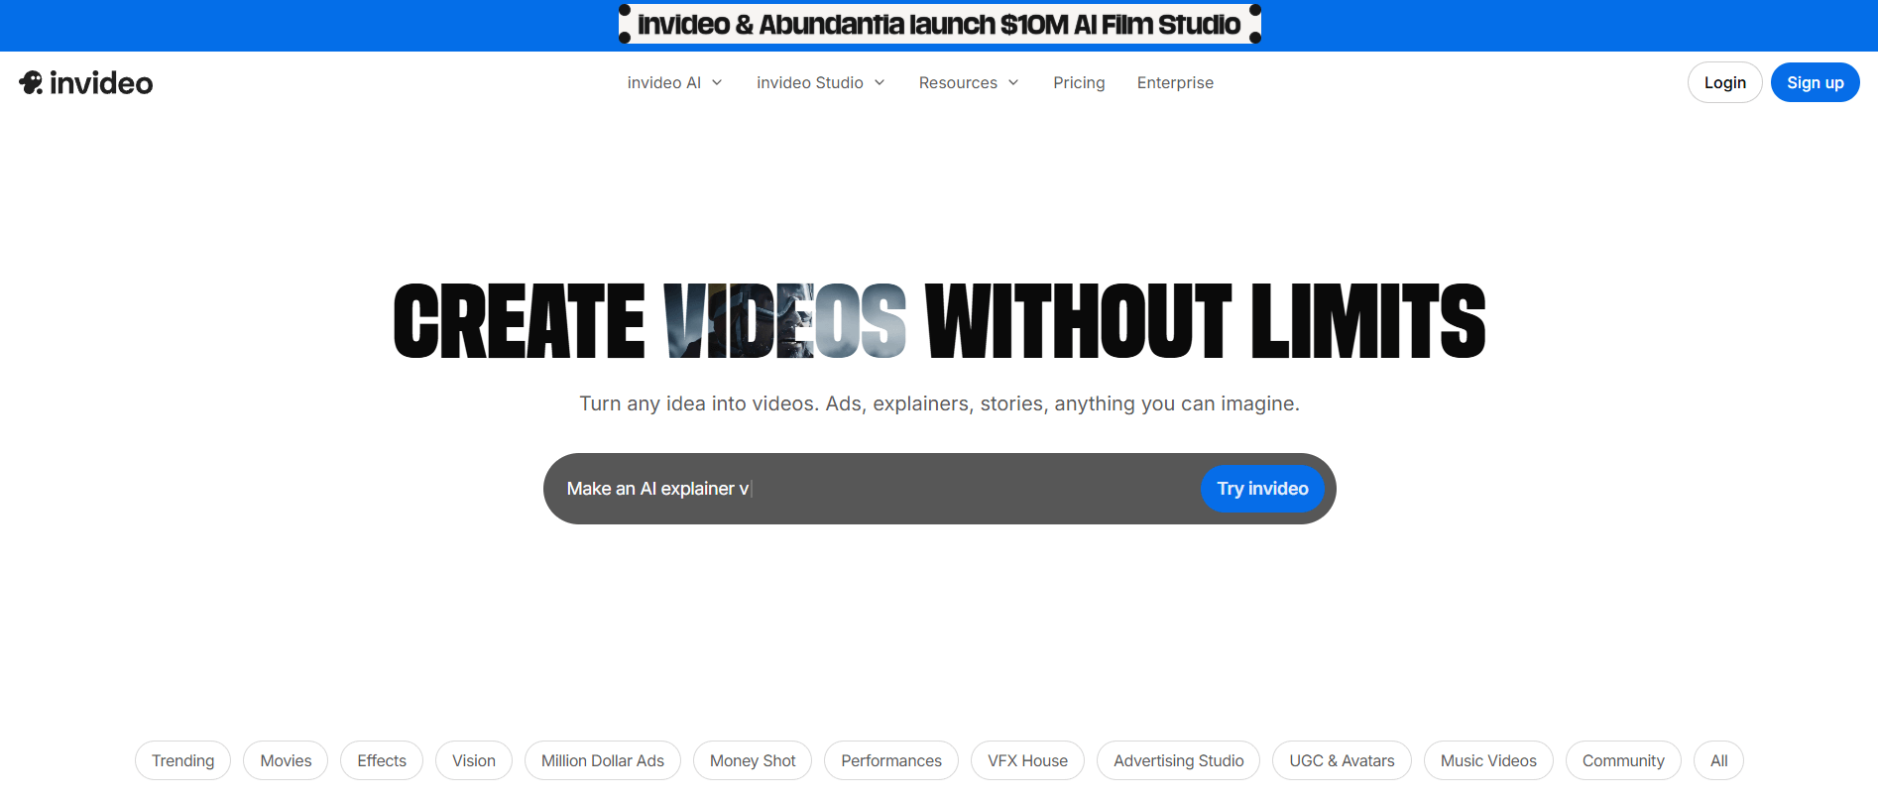Go to the Pricing page

[1079, 82]
